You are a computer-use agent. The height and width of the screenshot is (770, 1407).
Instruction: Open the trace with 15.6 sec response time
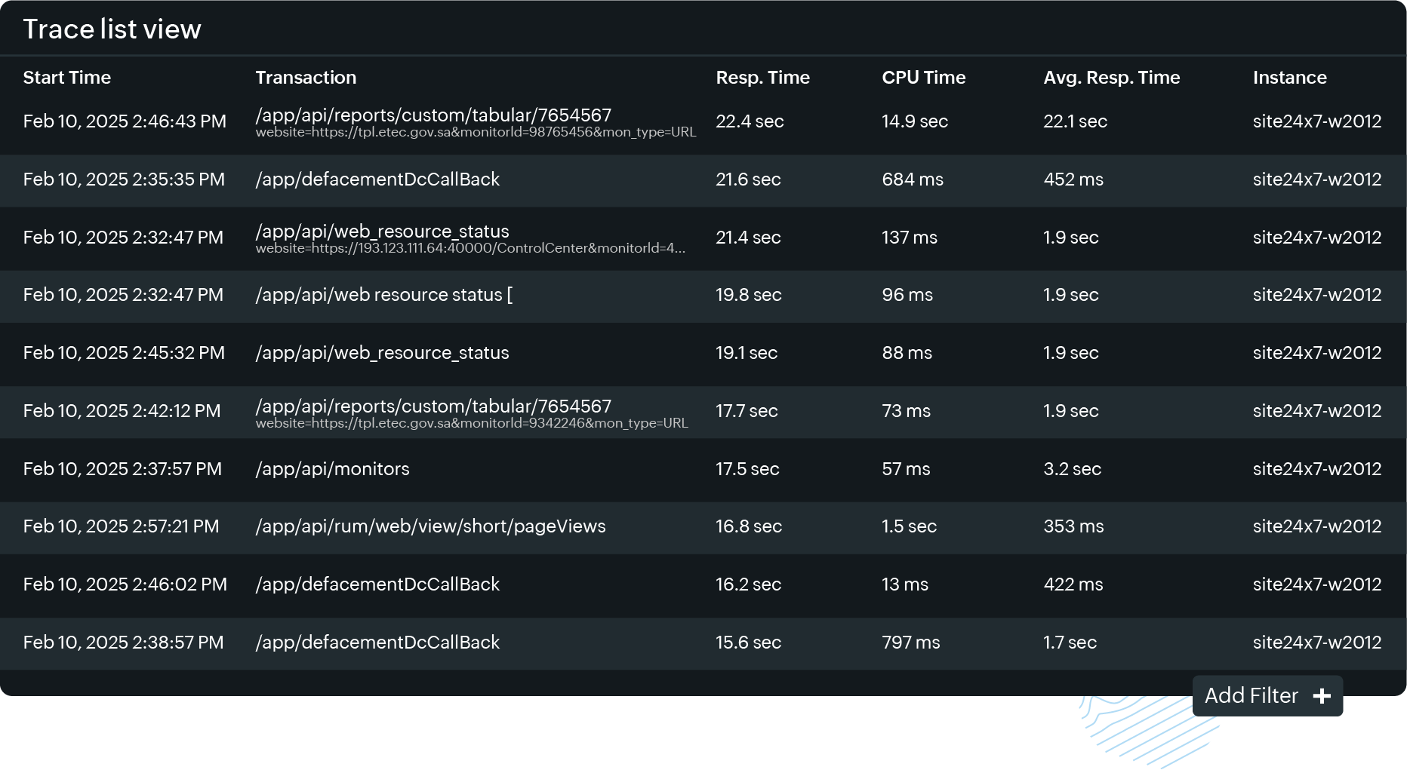377,643
